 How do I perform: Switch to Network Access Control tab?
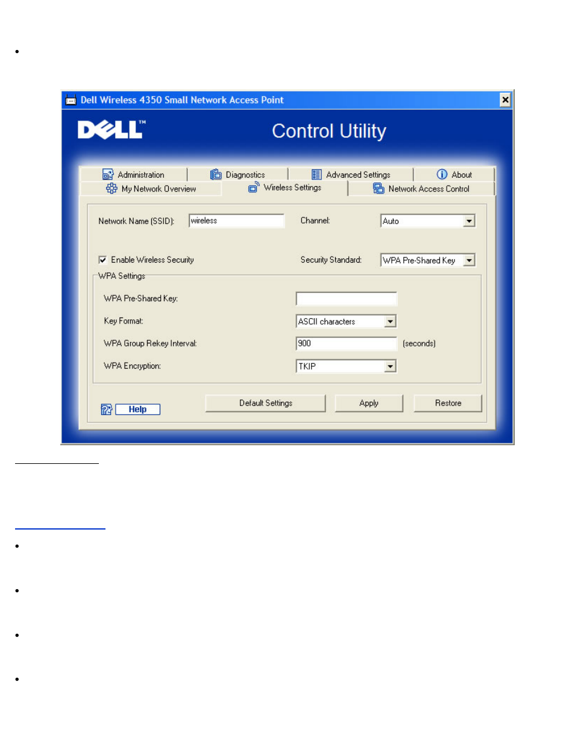(x=421, y=189)
